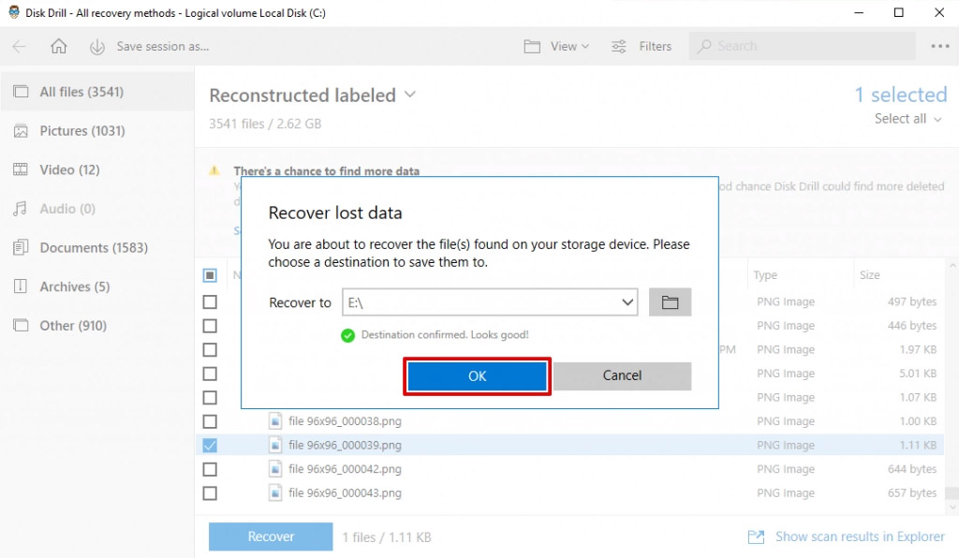959x558 pixels.
Task: Click the external-link icon beside Show scan results
Action: tap(756, 536)
